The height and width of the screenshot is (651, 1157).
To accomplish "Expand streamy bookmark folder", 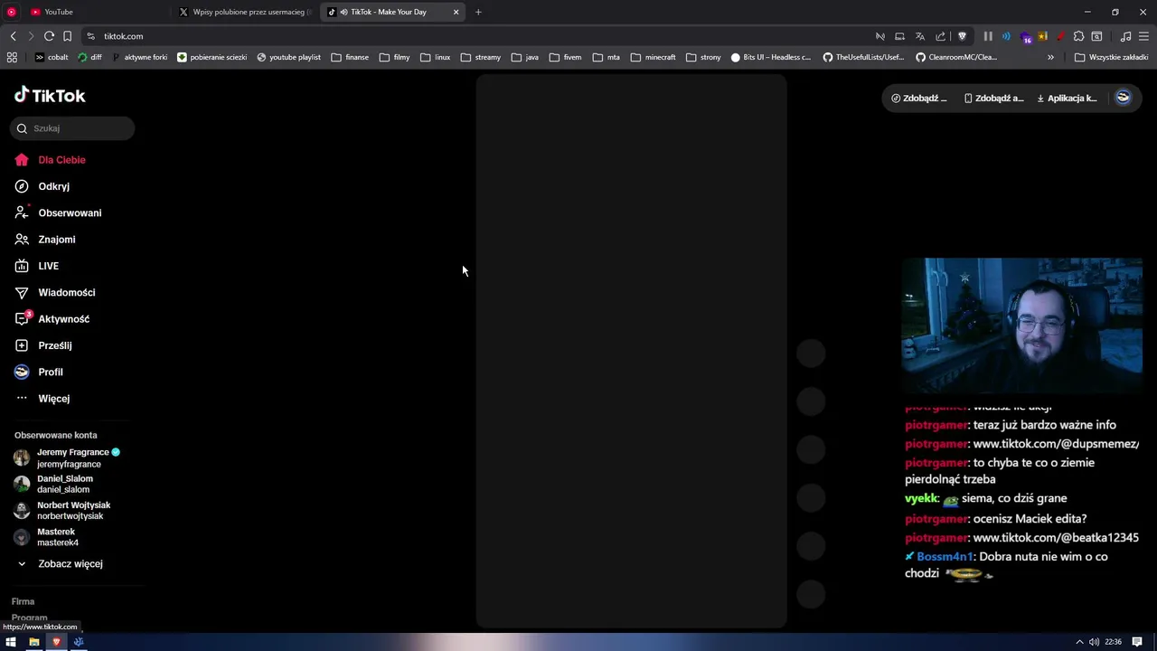I will click(x=480, y=57).
